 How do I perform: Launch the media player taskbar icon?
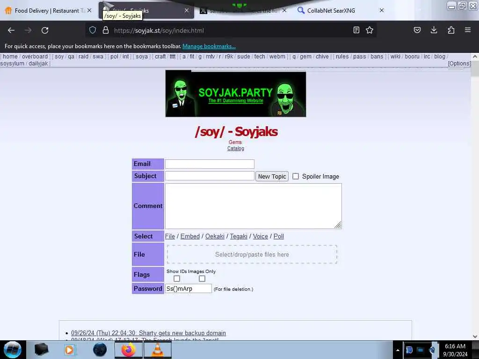69,350
